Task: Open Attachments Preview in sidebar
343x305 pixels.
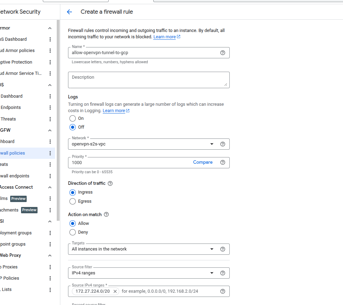Action: pos(19,210)
